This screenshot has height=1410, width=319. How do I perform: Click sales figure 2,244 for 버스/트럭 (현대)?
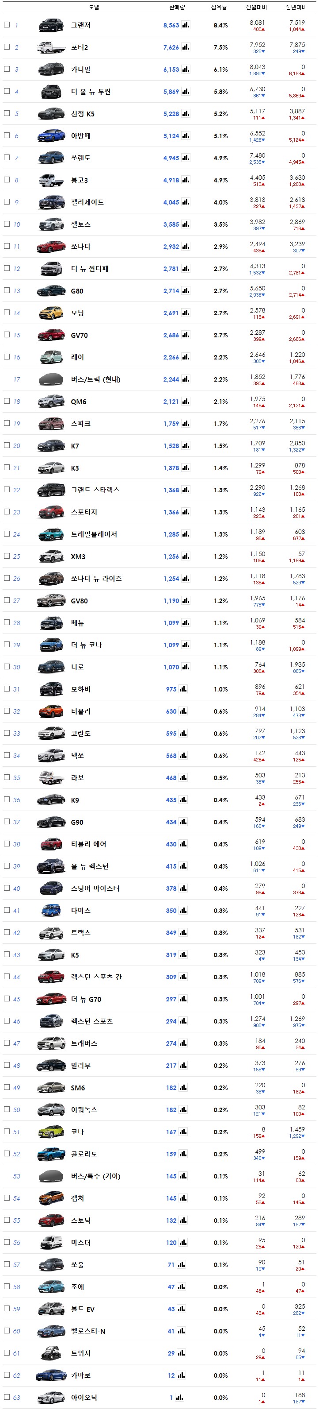click(x=171, y=379)
